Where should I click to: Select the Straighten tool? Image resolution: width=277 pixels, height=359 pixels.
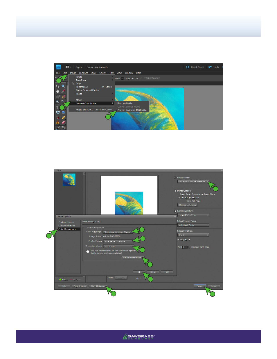pyautogui.click(x=63, y=112)
